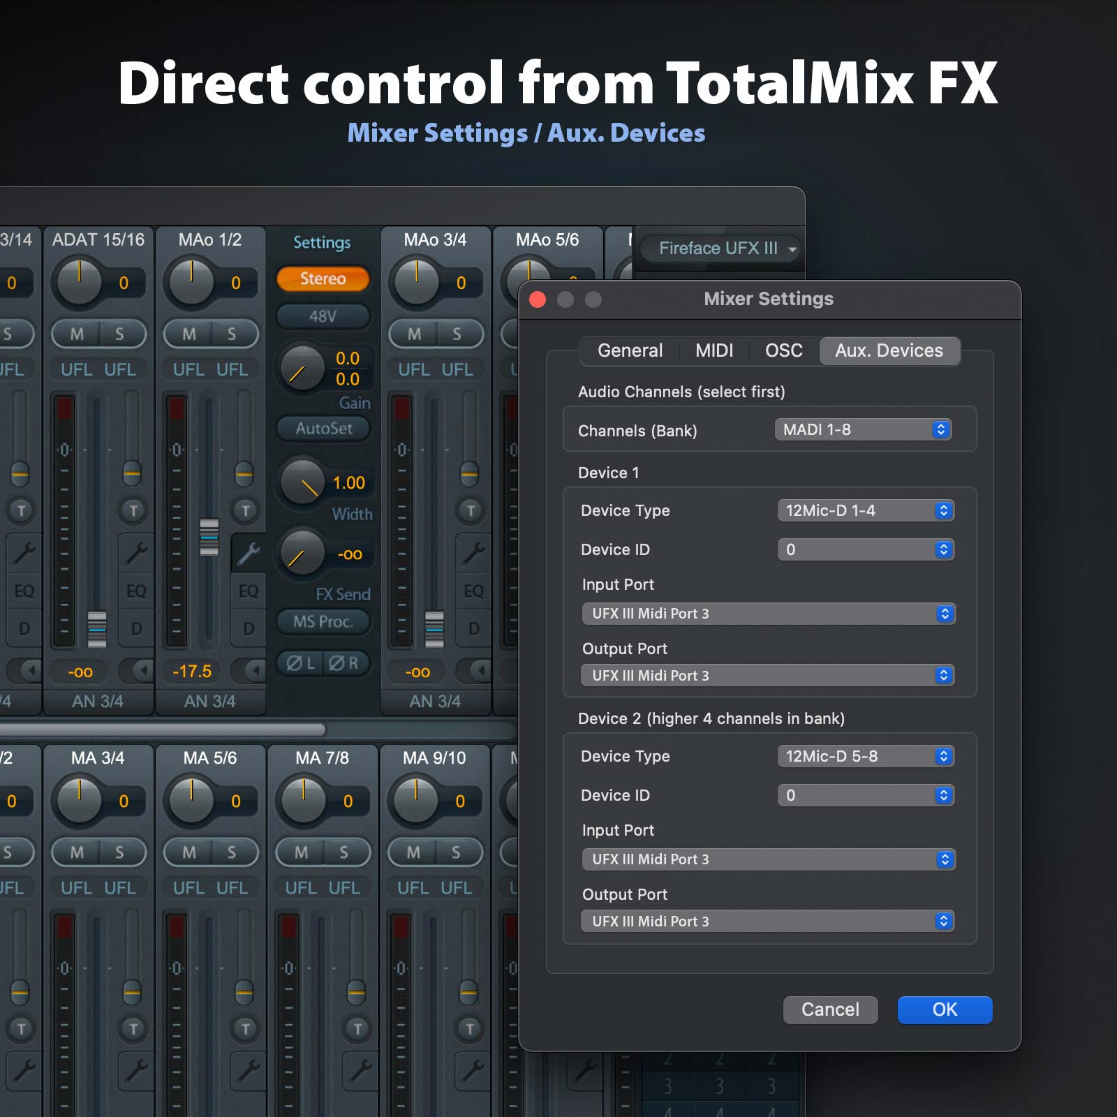Open wrench settings on MA 5/6 channel
This screenshot has height=1117, width=1117.
248,1071
